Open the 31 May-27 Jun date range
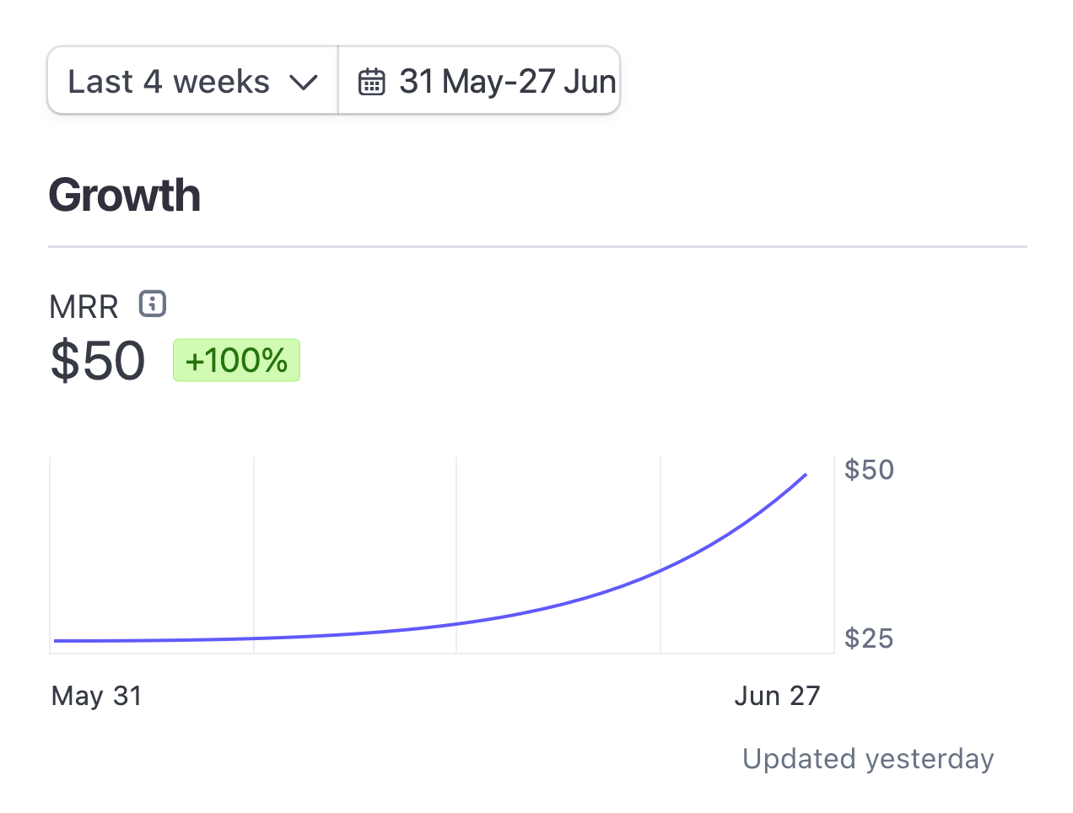 479,81
